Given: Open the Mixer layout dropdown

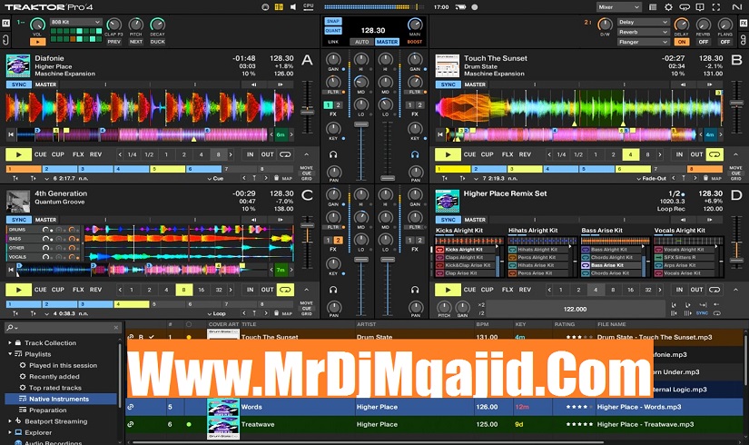Looking at the screenshot, I should [x=619, y=7].
